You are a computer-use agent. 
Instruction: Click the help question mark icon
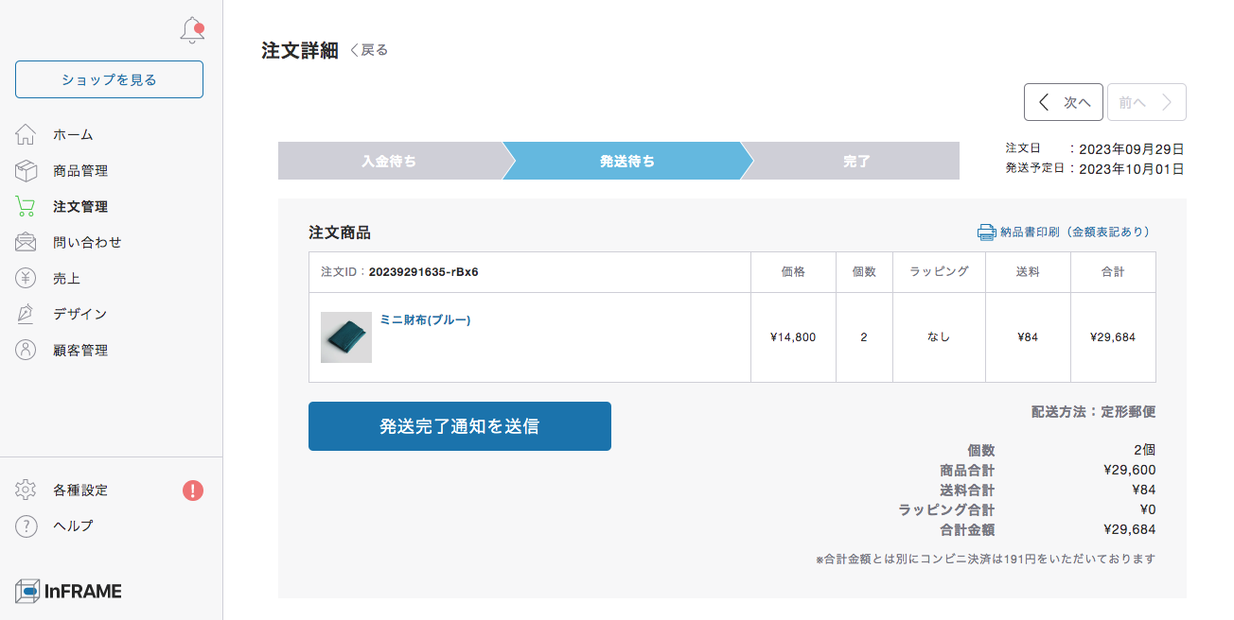[26, 525]
